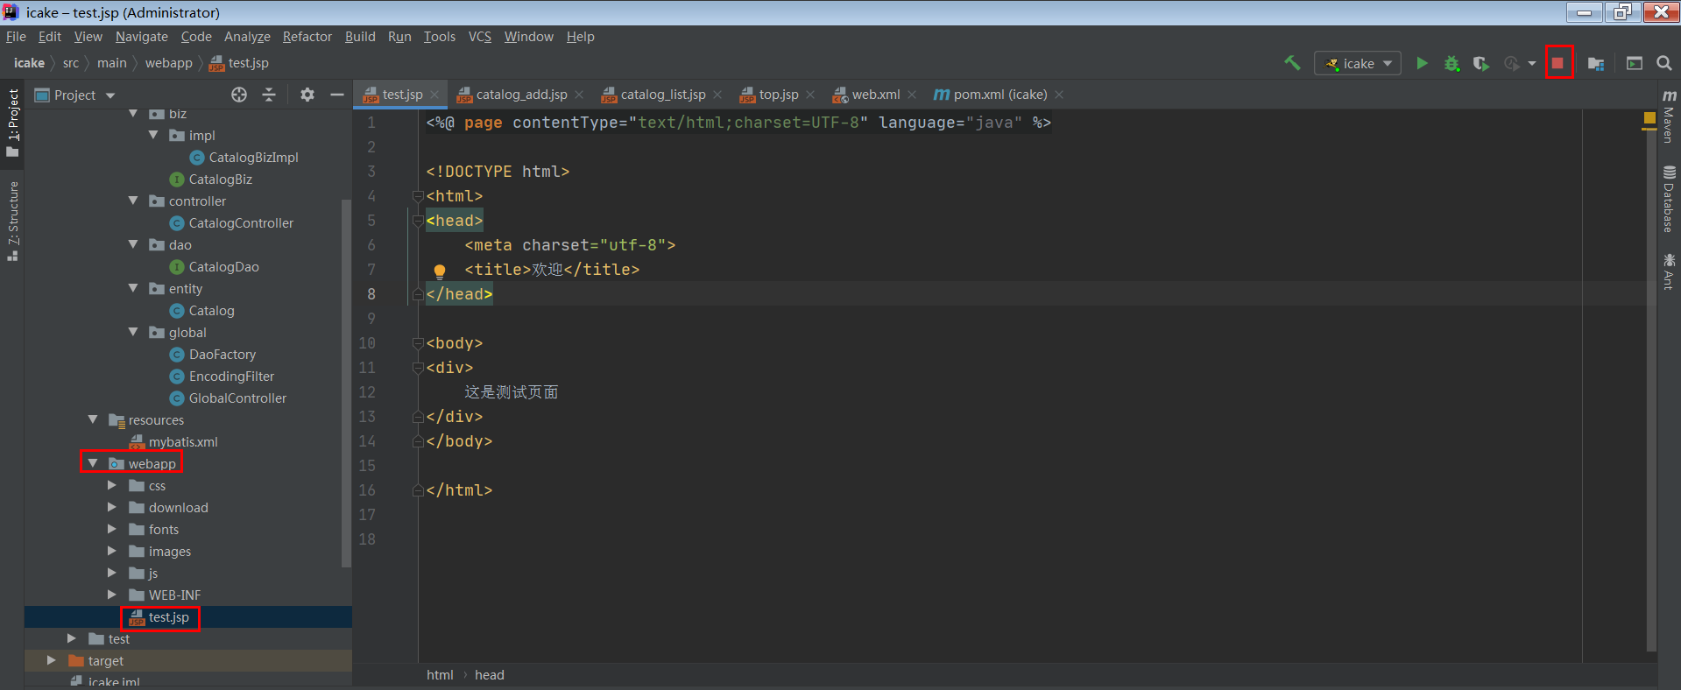Build project with the hammer icon
Screen dimensions: 1681x690
pos(1292,63)
